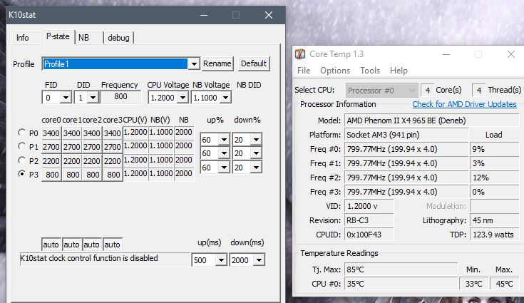Open the P1 row up% dropdown
Viewport: 524px width, 303px height.
pos(224,153)
